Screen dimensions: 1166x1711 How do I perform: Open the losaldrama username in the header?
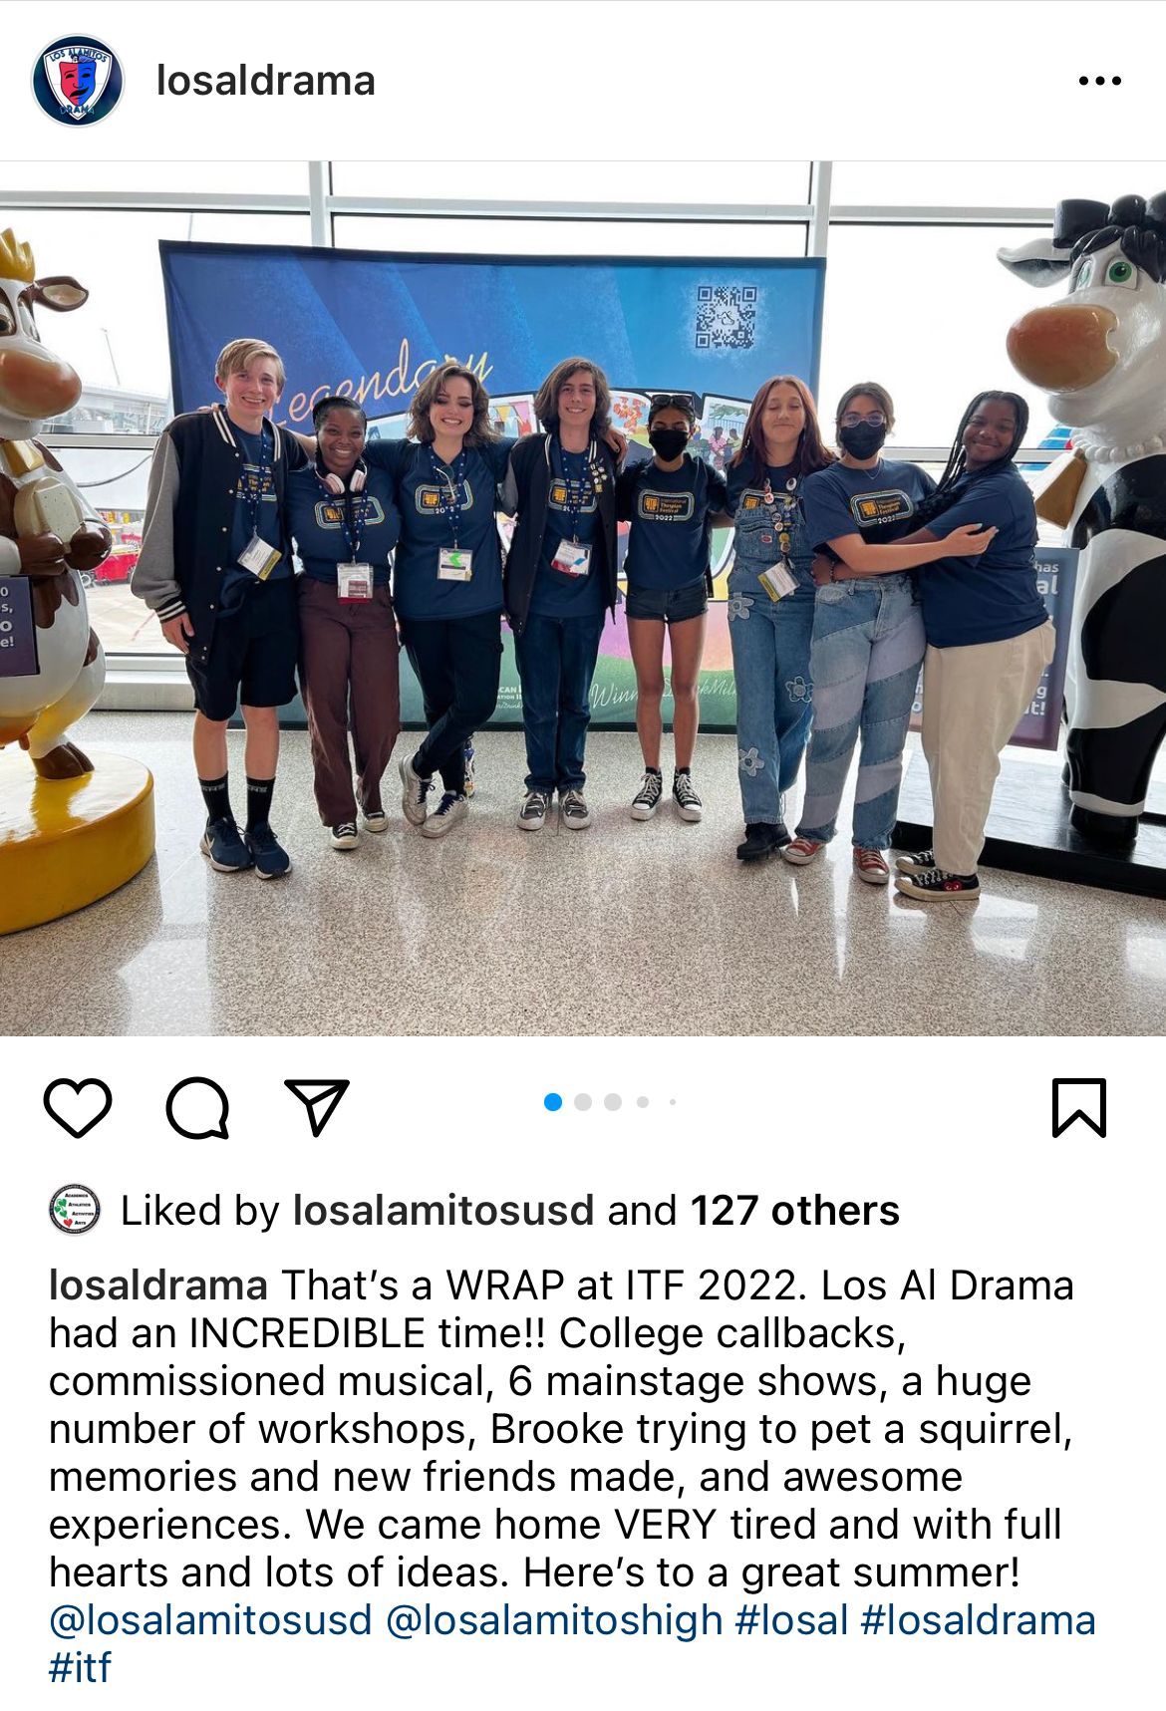point(266,81)
